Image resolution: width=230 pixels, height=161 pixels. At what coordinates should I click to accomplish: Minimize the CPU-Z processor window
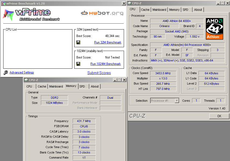coord(218,3)
